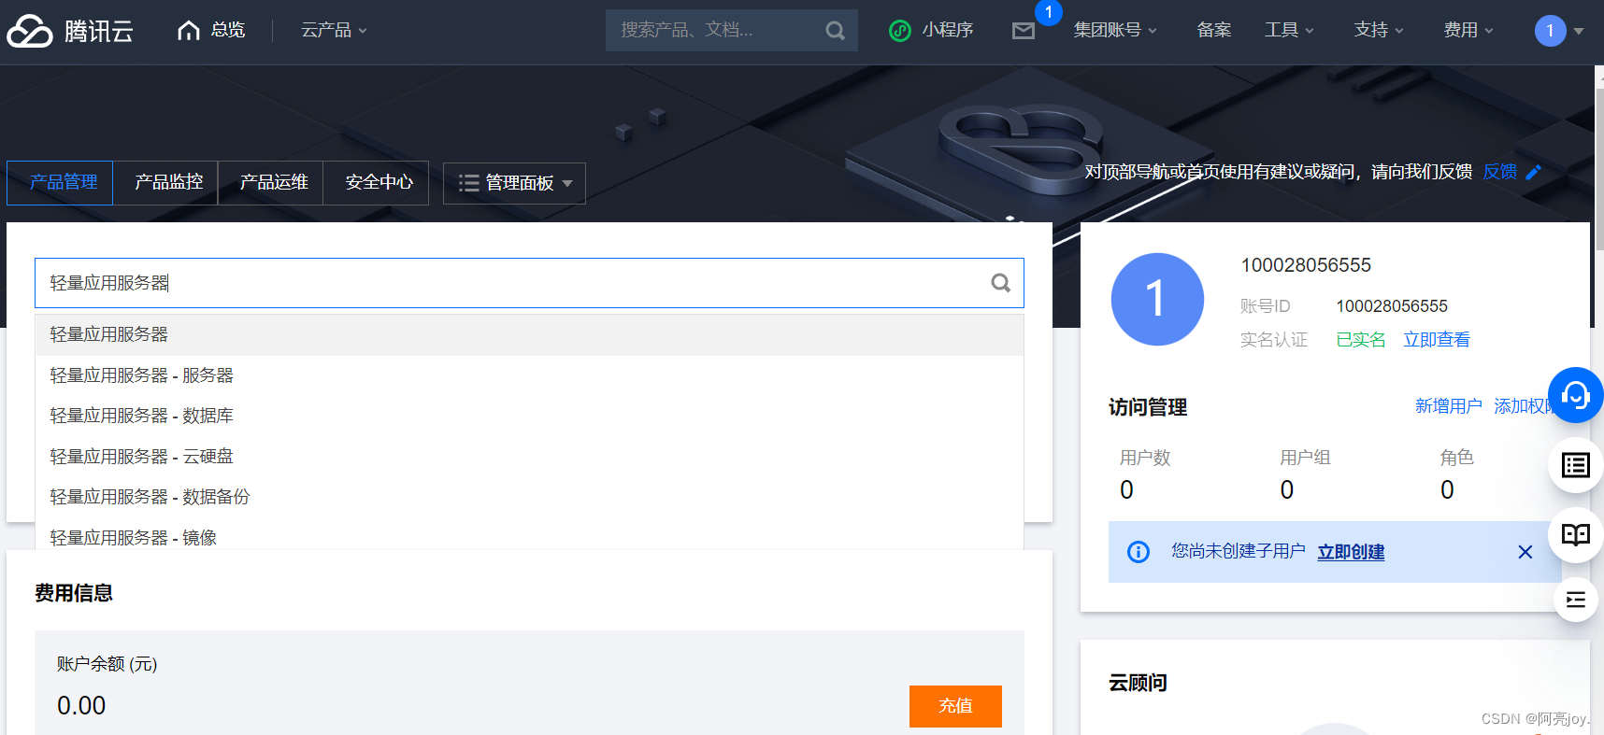
Task: Open the 工具 dropdown menu
Action: (1289, 31)
